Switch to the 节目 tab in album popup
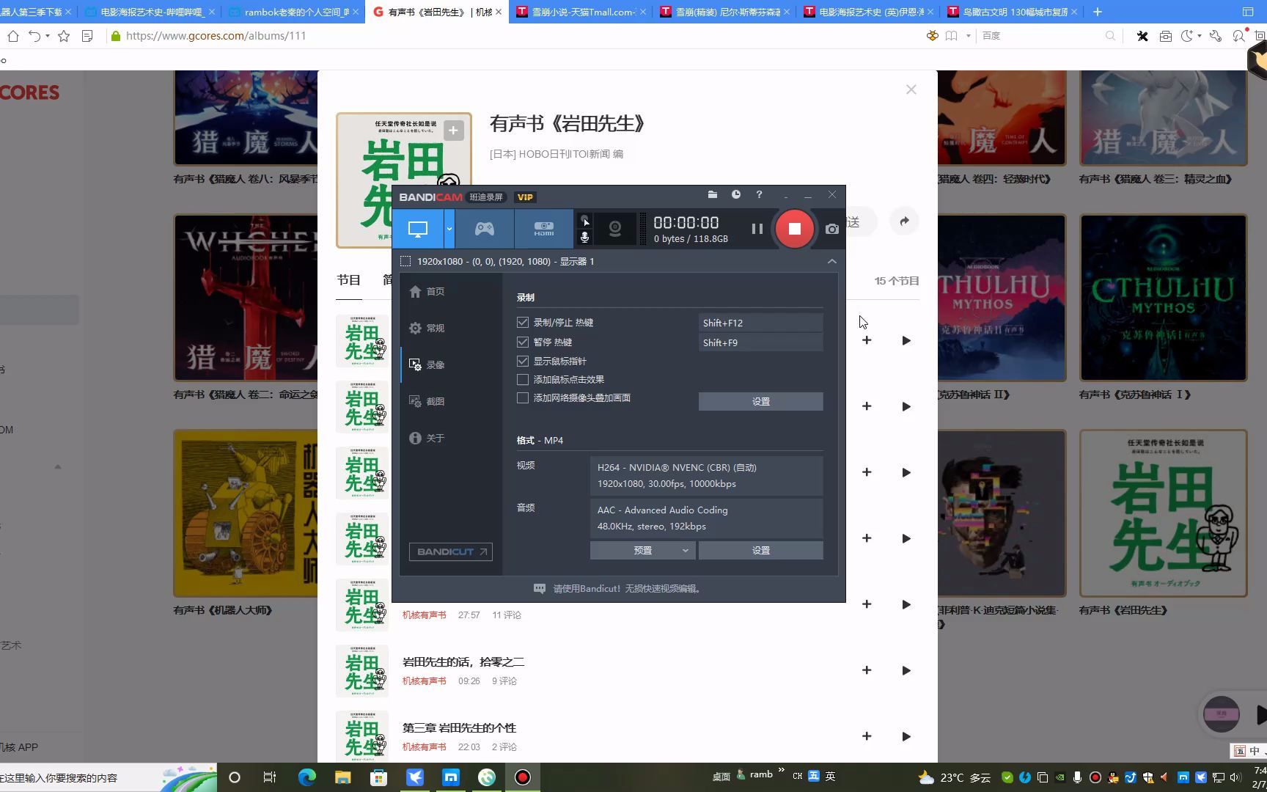The height and width of the screenshot is (792, 1267). point(349,280)
